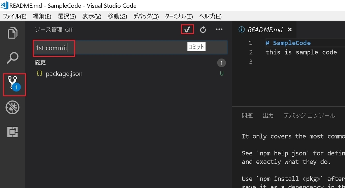Open the Search view magnifier icon

coord(12,58)
